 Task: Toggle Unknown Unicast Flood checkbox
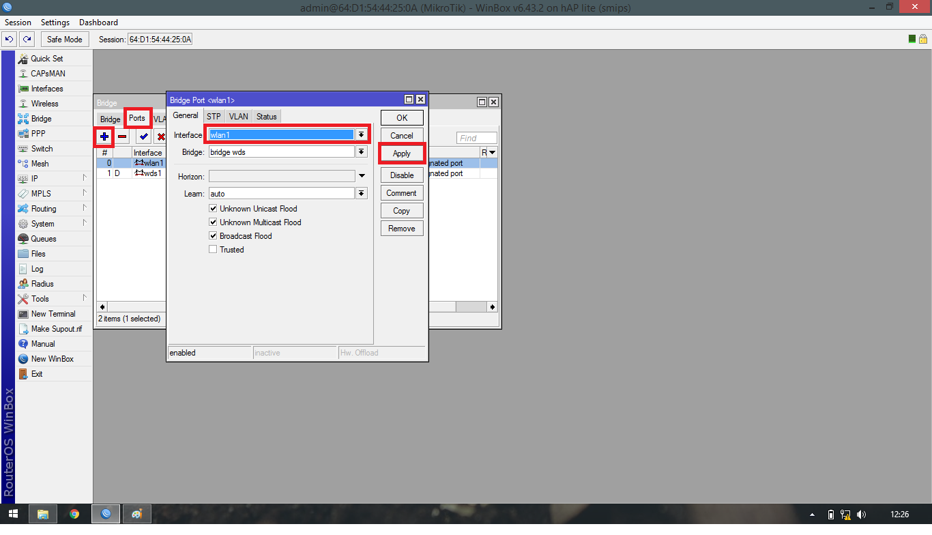click(x=214, y=209)
